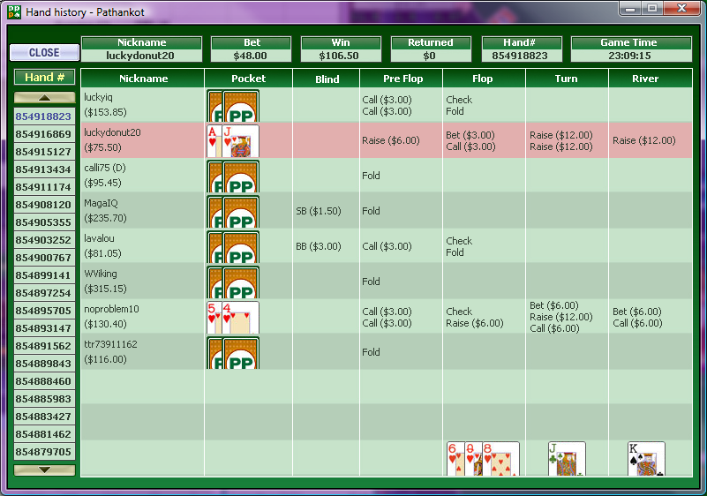Click luckydonut20's river Raise ($12.00)
The height and width of the screenshot is (496, 707).
pyautogui.click(x=643, y=140)
